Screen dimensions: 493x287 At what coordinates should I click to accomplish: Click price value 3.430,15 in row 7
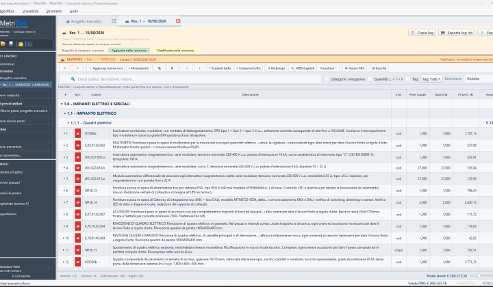(470, 202)
